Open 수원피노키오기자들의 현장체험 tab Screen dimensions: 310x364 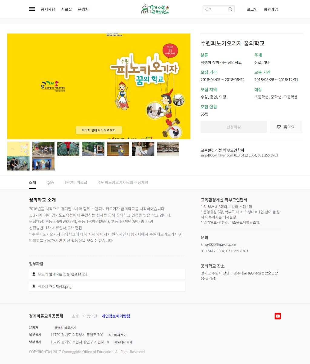tap(123, 183)
